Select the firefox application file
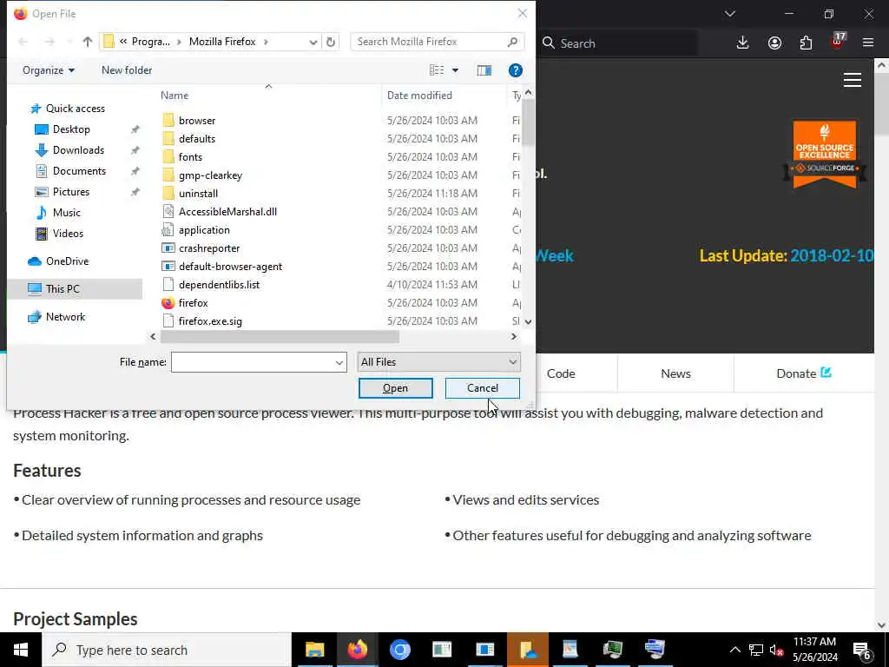The height and width of the screenshot is (667, 889). (193, 303)
